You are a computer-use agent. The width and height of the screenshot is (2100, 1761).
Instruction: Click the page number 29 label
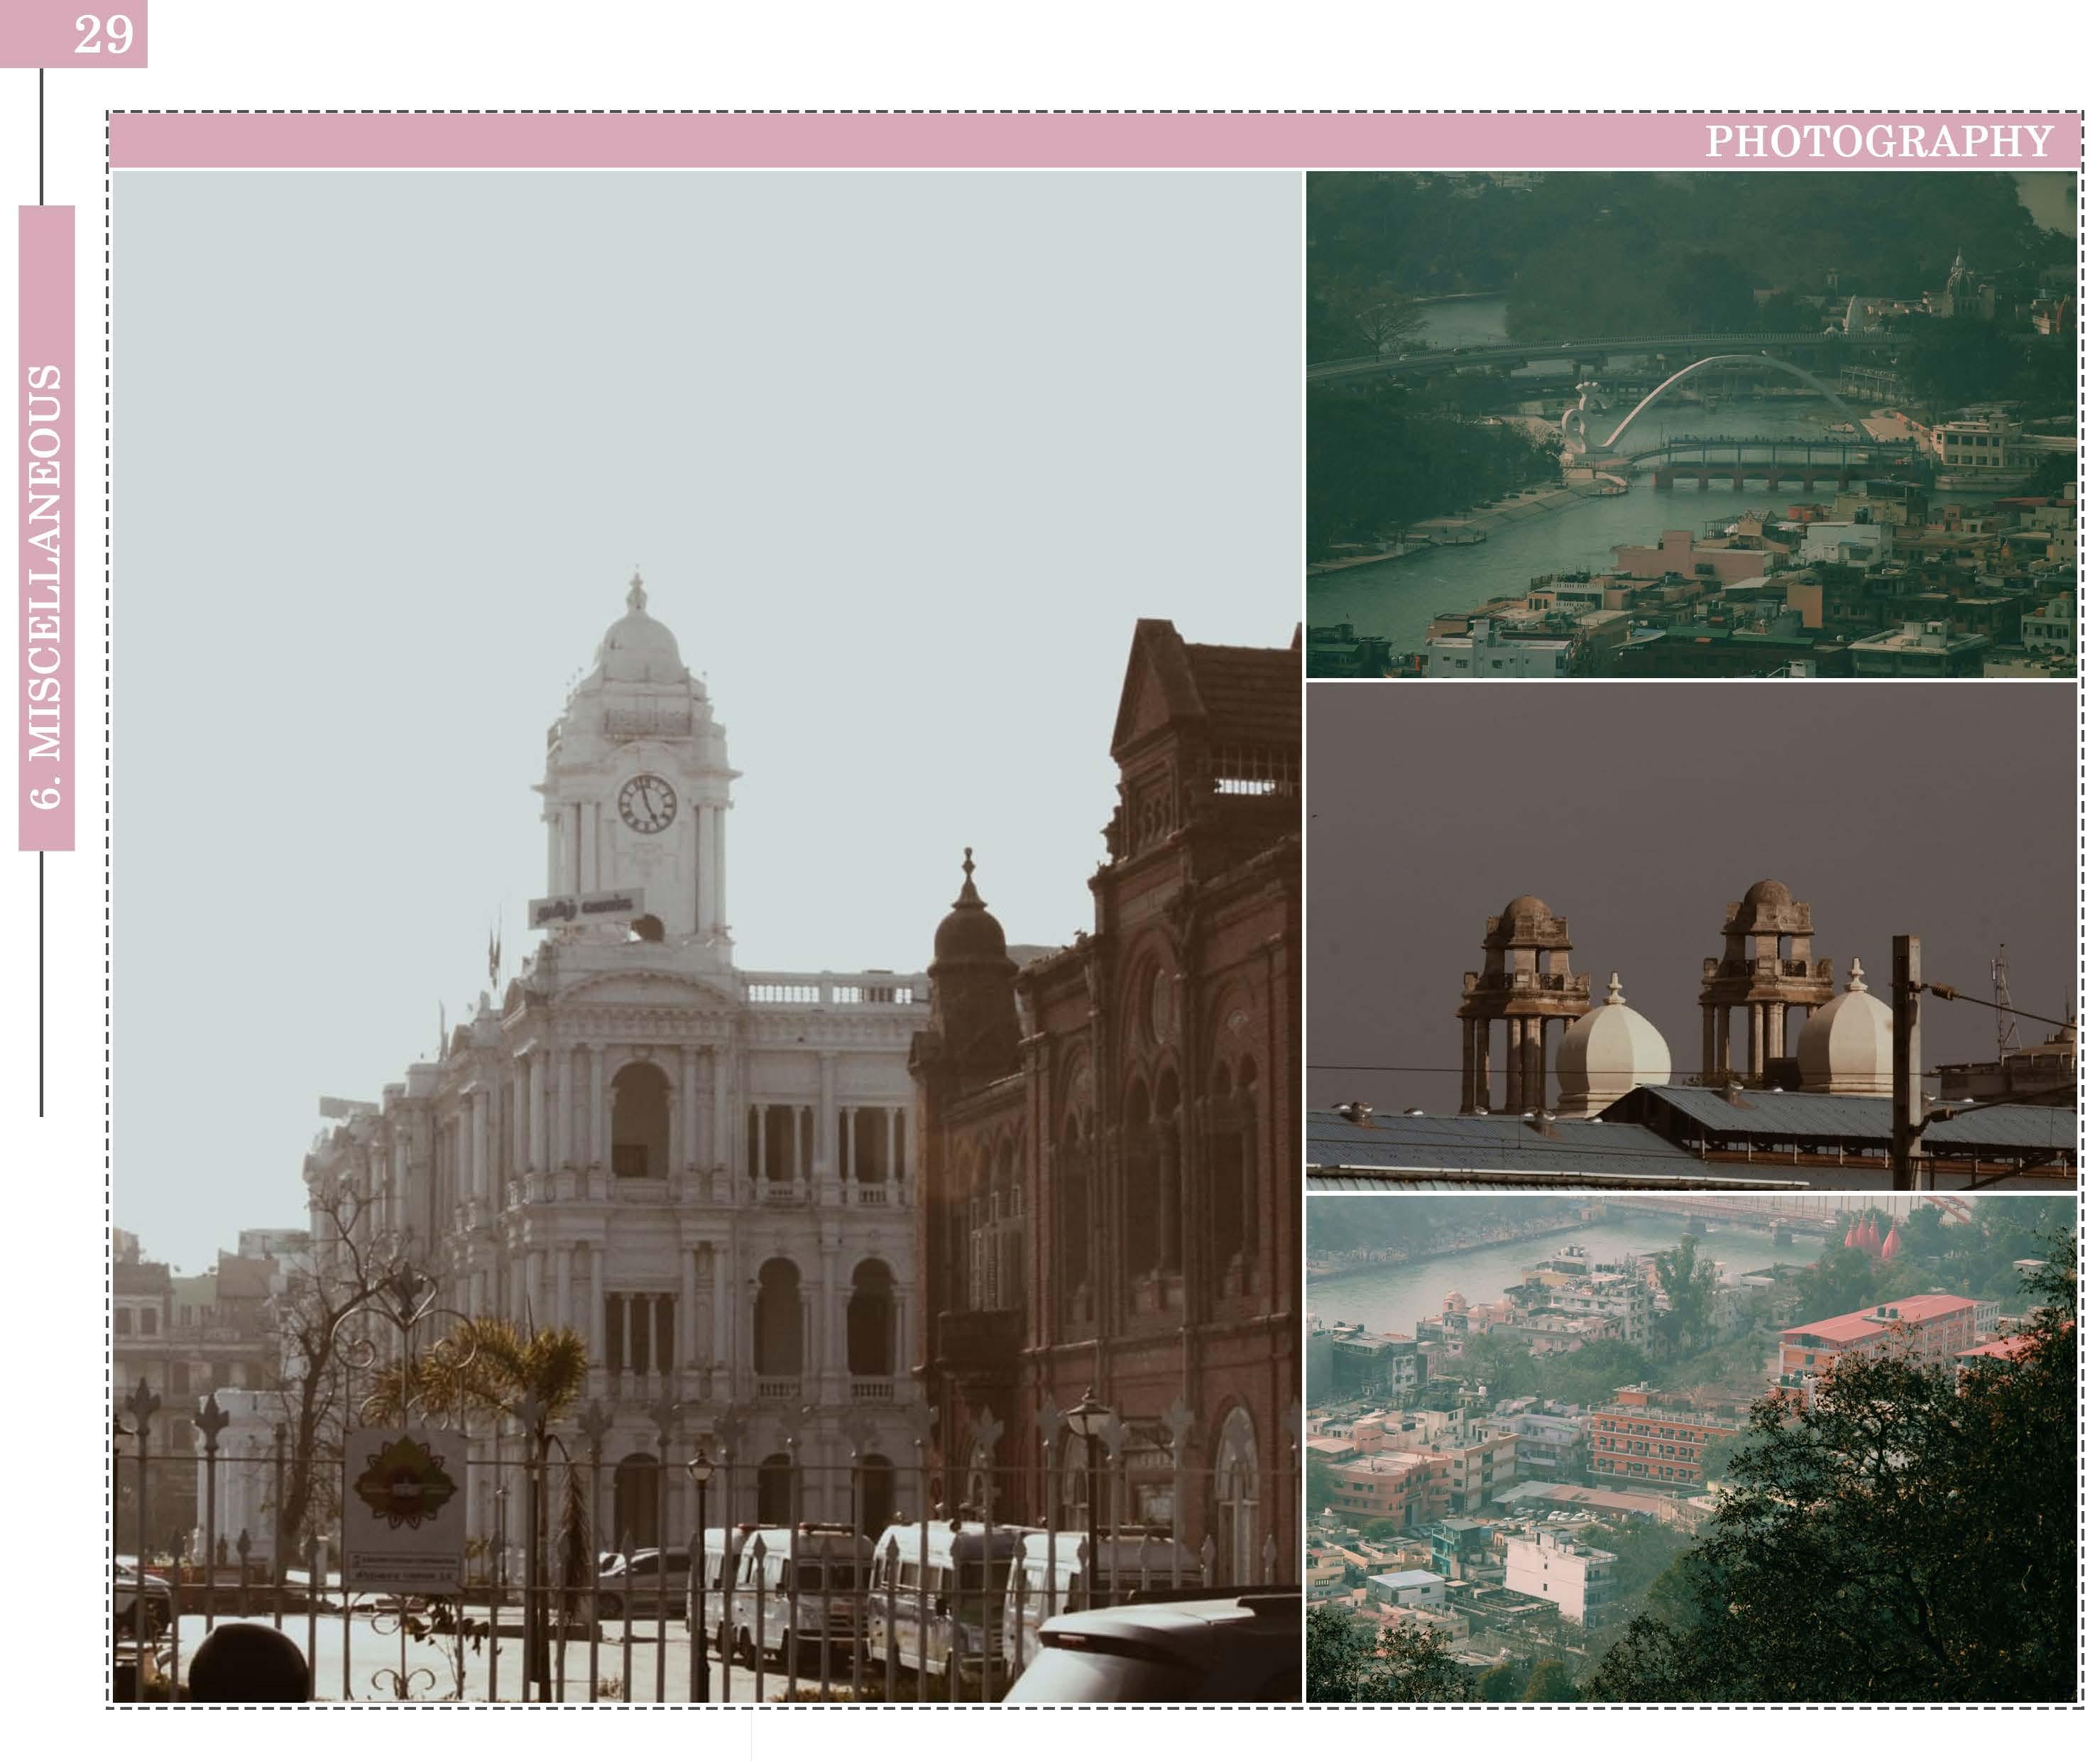[102, 34]
